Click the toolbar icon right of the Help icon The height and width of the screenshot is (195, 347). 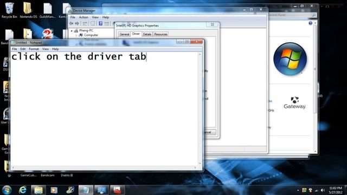[107, 23]
